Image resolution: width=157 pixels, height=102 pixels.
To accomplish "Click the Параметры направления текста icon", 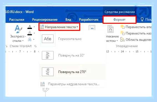I will (x=43, y=84).
